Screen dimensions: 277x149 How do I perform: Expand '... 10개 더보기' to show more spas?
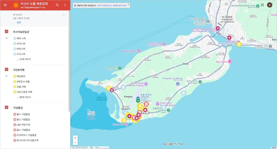pyautogui.click(x=24, y=59)
